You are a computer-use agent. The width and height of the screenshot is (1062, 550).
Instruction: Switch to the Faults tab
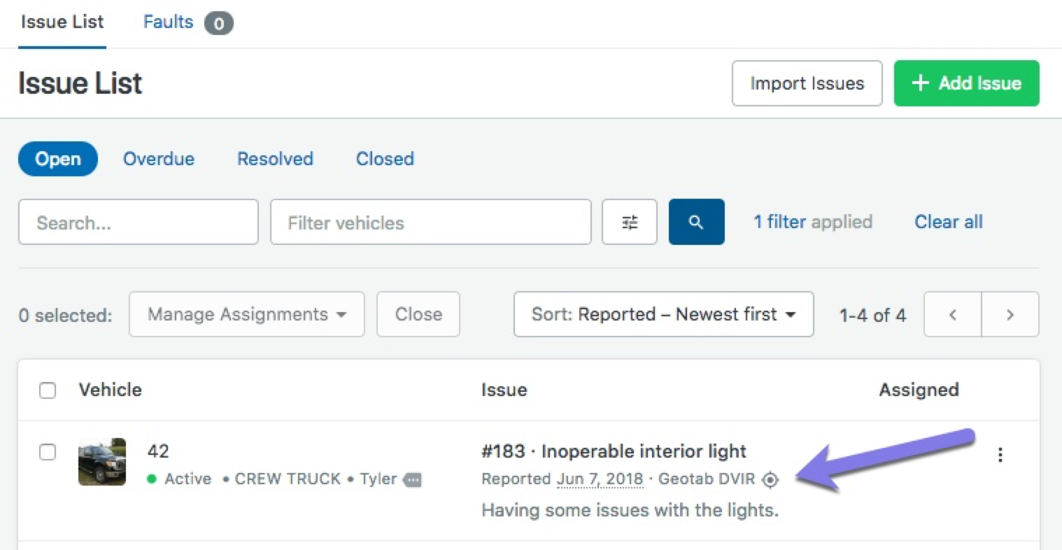(169, 22)
